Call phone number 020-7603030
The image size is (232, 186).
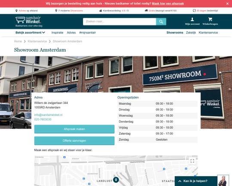43,119
